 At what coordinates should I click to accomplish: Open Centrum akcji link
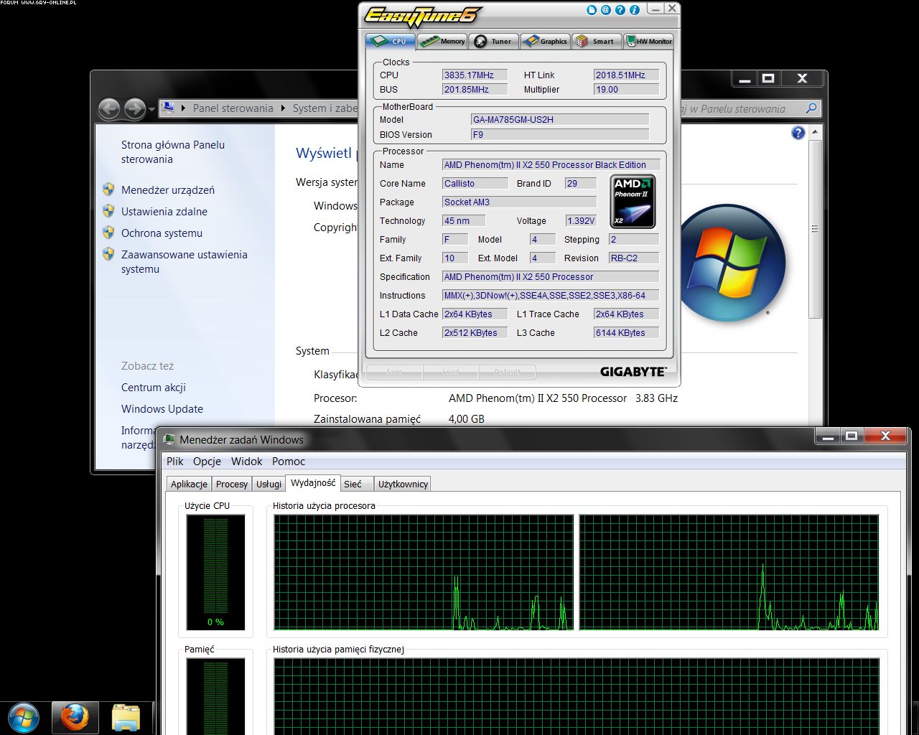point(154,388)
